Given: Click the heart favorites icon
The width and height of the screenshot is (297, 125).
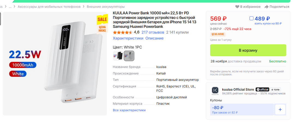Looking at the screenshot, I should 237,7.
